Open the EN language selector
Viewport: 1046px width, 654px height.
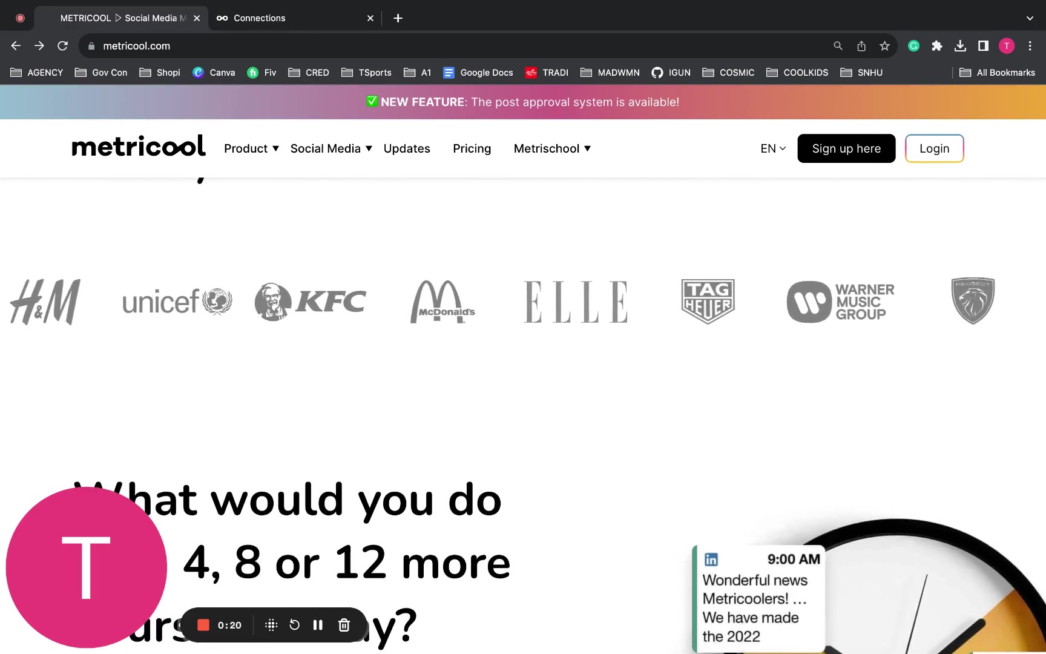click(x=773, y=148)
